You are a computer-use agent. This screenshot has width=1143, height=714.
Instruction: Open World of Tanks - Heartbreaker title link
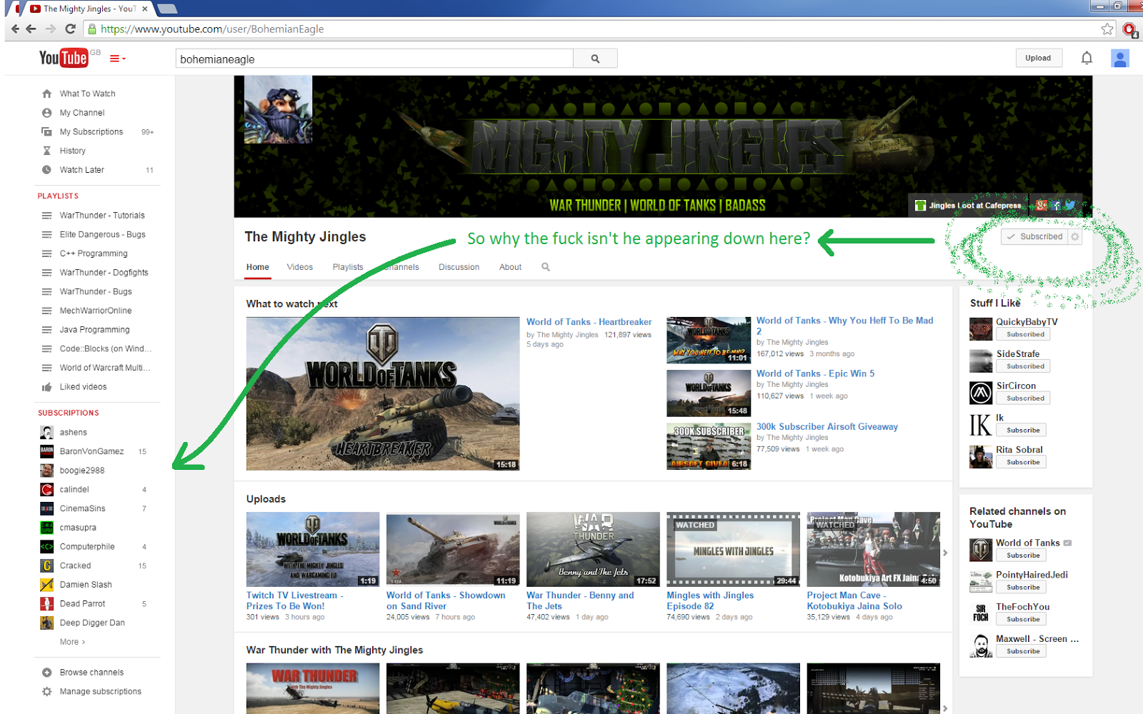pos(589,322)
